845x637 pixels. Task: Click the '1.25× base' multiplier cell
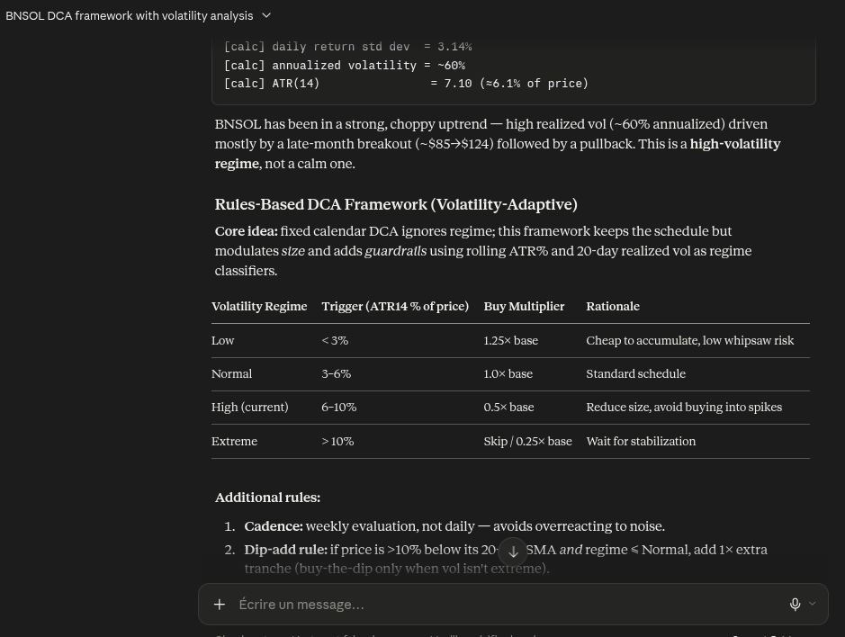[x=511, y=341]
